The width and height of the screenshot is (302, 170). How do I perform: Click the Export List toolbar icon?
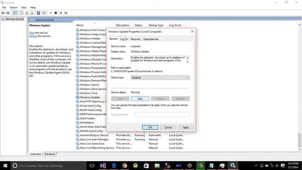(x=32, y=13)
